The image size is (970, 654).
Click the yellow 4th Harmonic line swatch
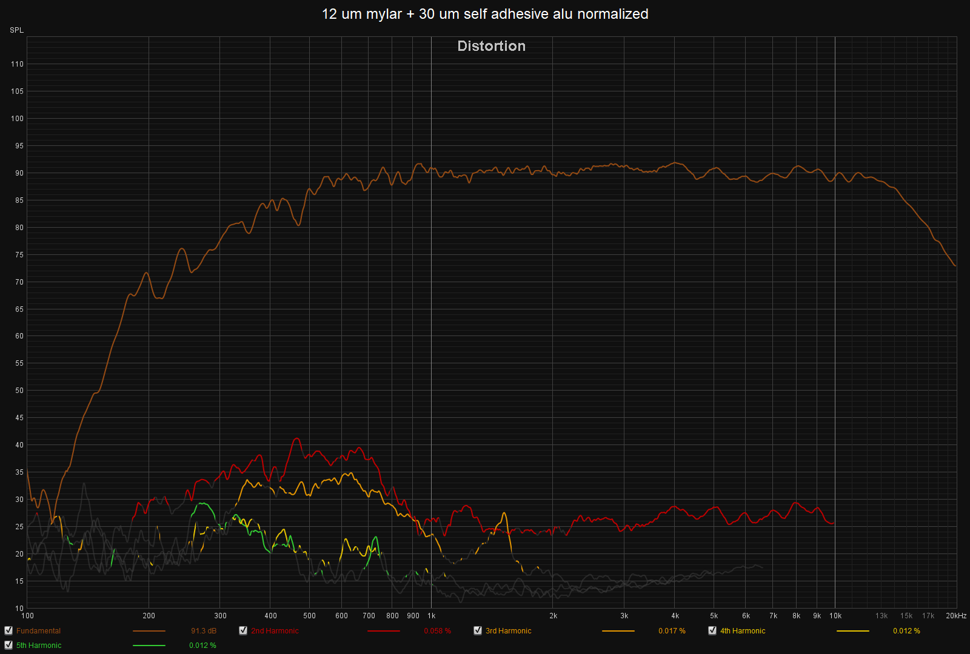pyautogui.click(x=853, y=631)
